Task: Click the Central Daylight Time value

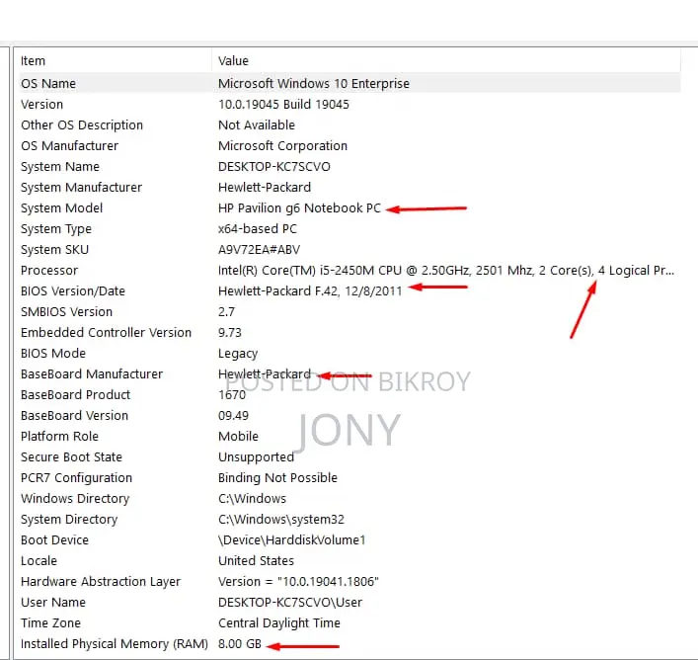Action: tap(279, 623)
